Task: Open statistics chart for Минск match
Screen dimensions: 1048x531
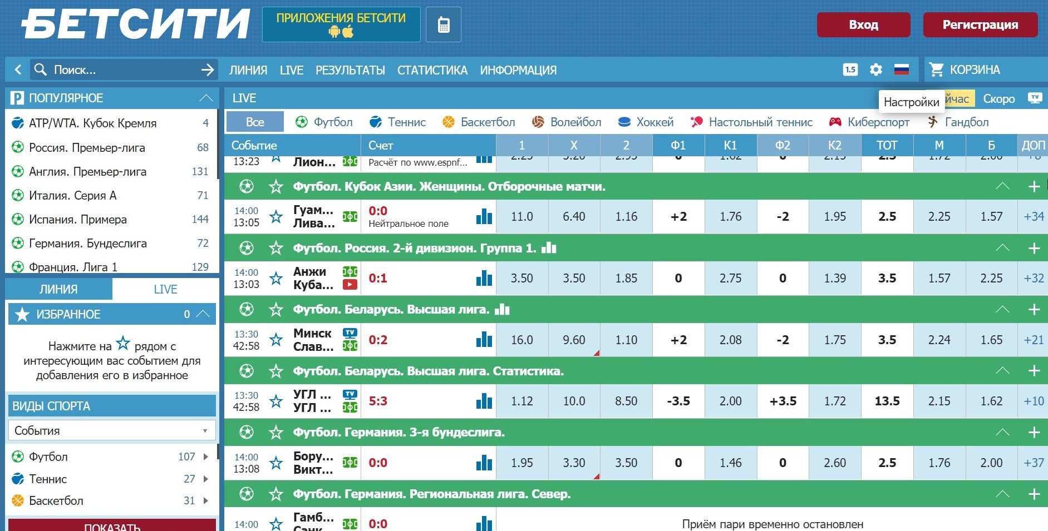Action: click(x=484, y=339)
